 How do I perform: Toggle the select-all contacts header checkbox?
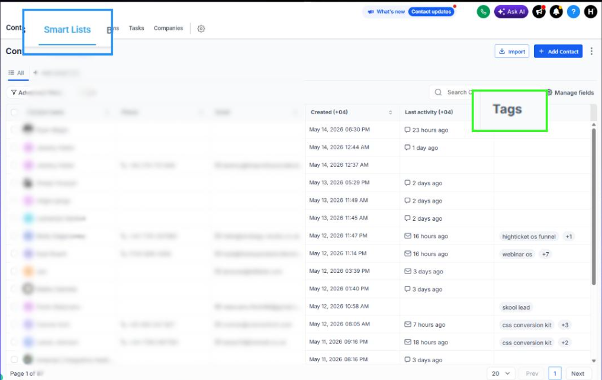pyautogui.click(x=14, y=112)
